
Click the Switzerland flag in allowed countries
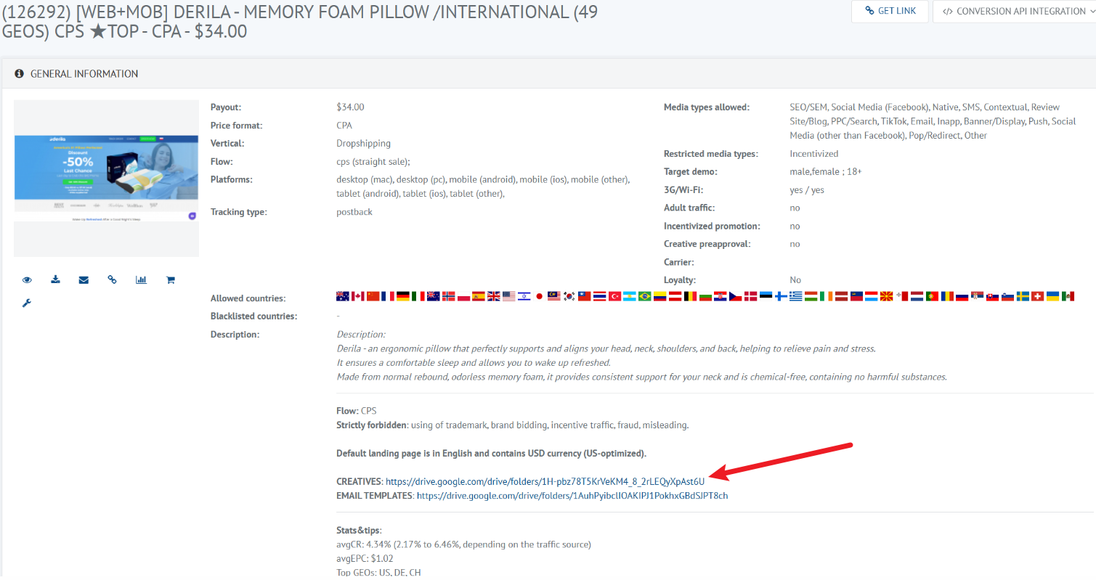(1037, 296)
